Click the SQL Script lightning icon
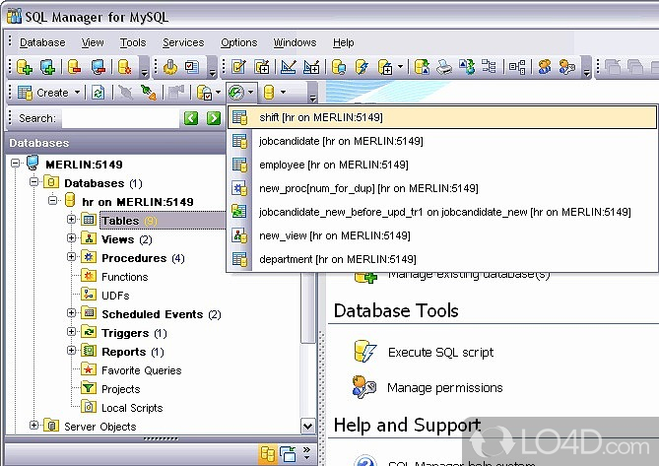Viewport: 659px width, 466px height. tap(362, 67)
